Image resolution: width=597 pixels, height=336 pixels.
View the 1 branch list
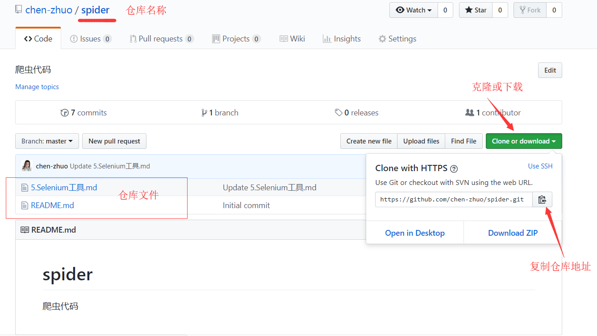pyautogui.click(x=220, y=113)
